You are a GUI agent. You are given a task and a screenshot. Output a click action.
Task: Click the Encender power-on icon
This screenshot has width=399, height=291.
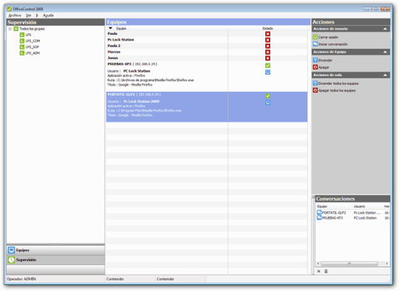pyautogui.click(x=316, y=61)
